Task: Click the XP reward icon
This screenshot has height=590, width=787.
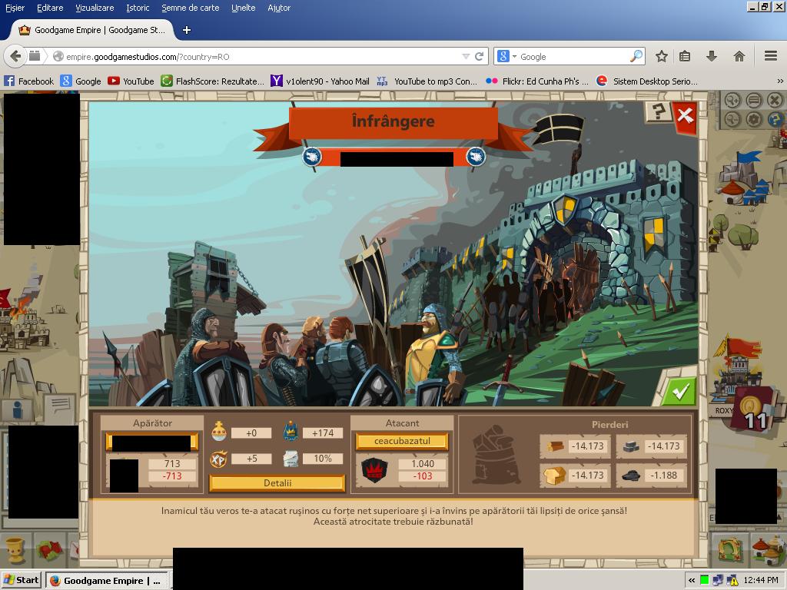Action: (x=218, y=459)
